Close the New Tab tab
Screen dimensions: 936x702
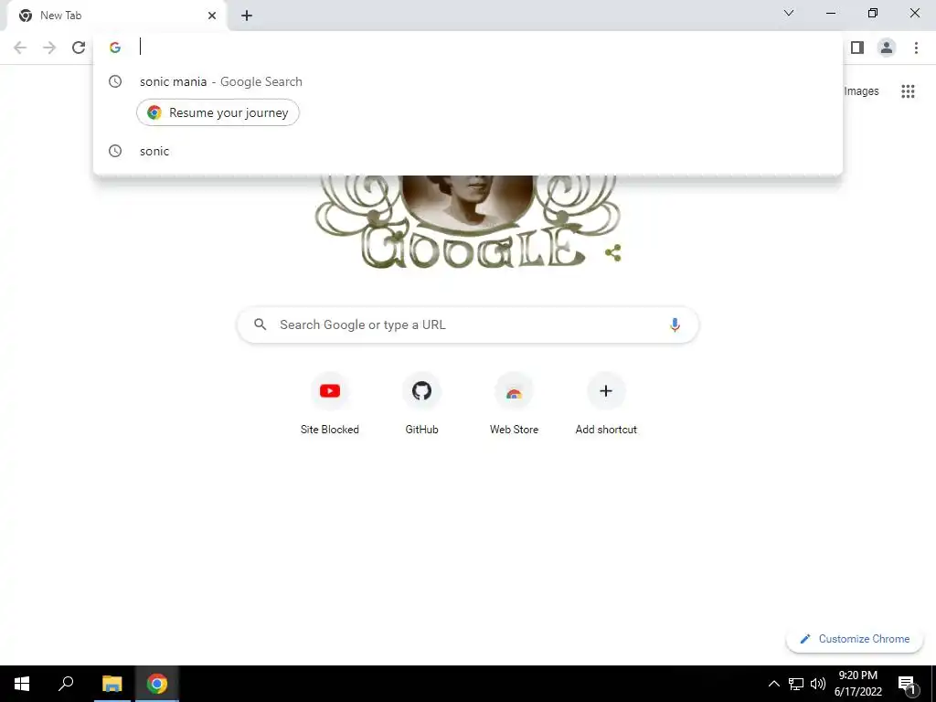[x=212, y=16]
